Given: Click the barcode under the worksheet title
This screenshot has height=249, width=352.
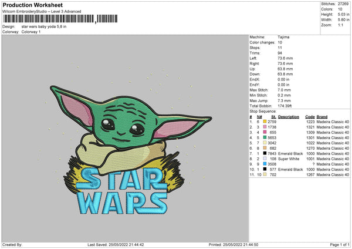Looking at the screenshot, I should pos(60,19).
